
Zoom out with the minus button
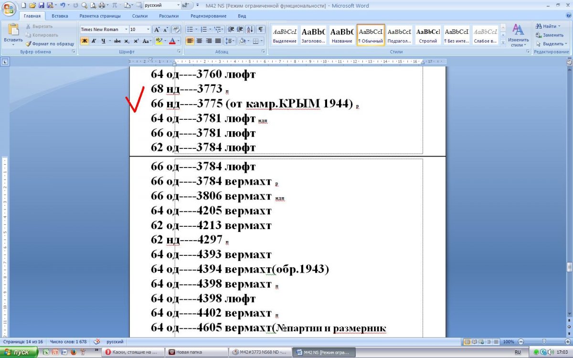[x=520, y=342]
